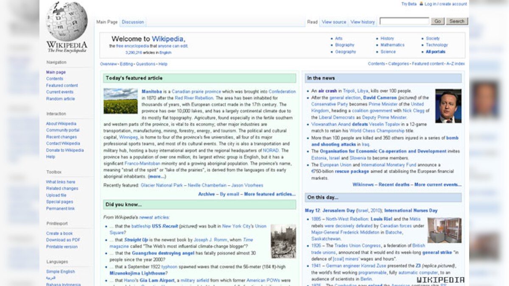This screenshot has height=286, width=509.
Task: Click the Search button
Action: pos(457,21)
